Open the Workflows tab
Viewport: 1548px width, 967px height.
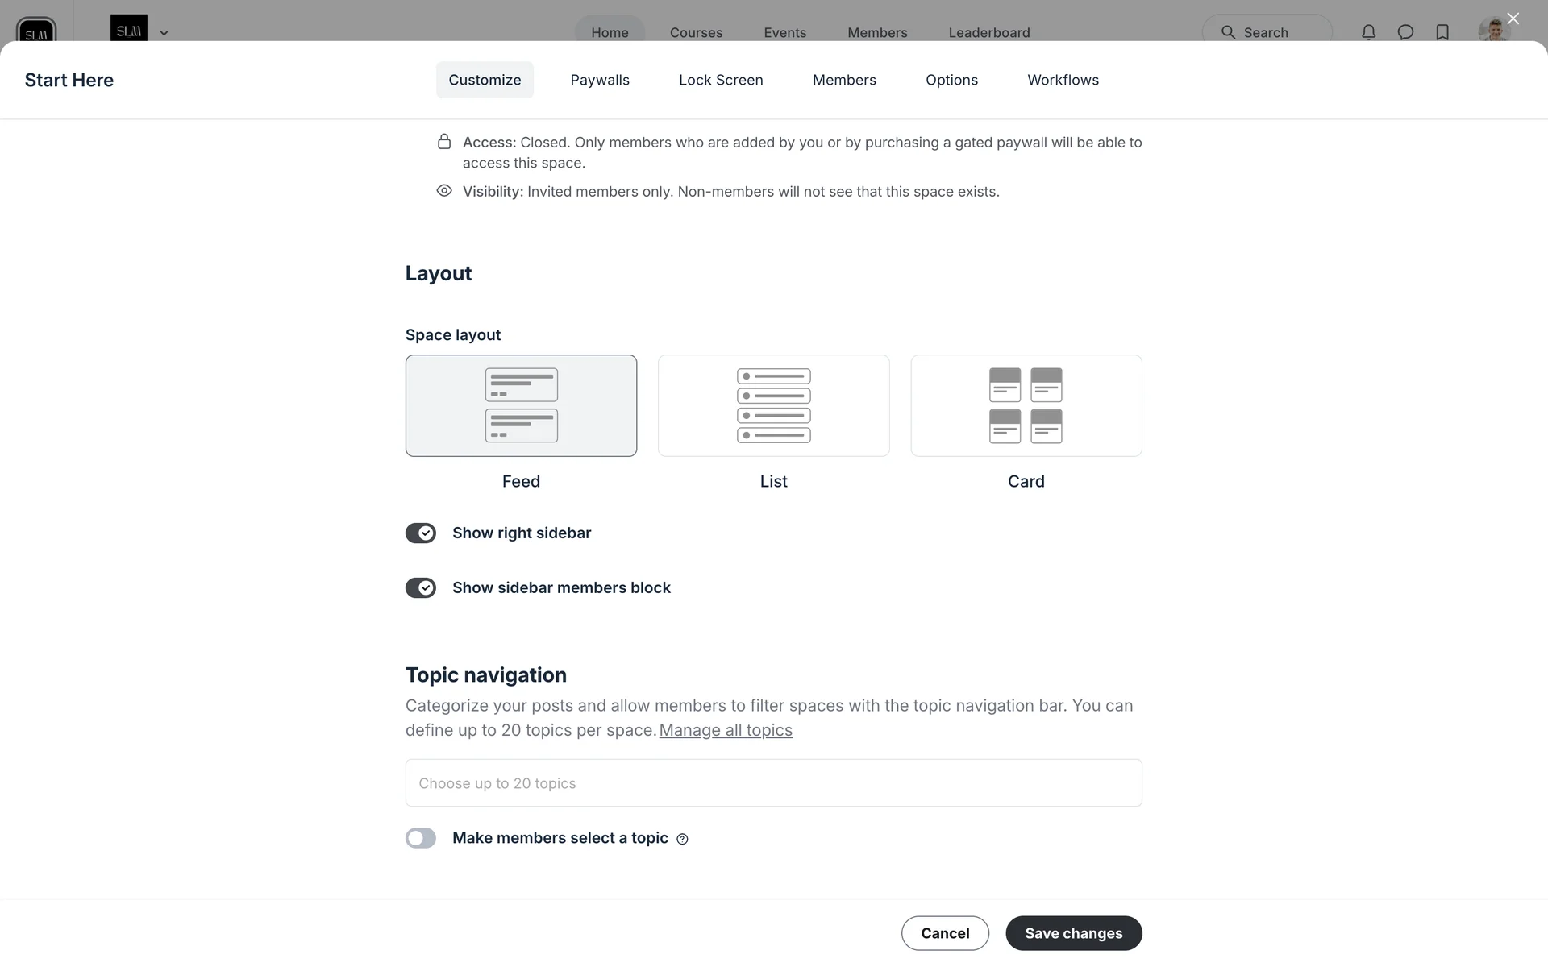pos(1063,80)
